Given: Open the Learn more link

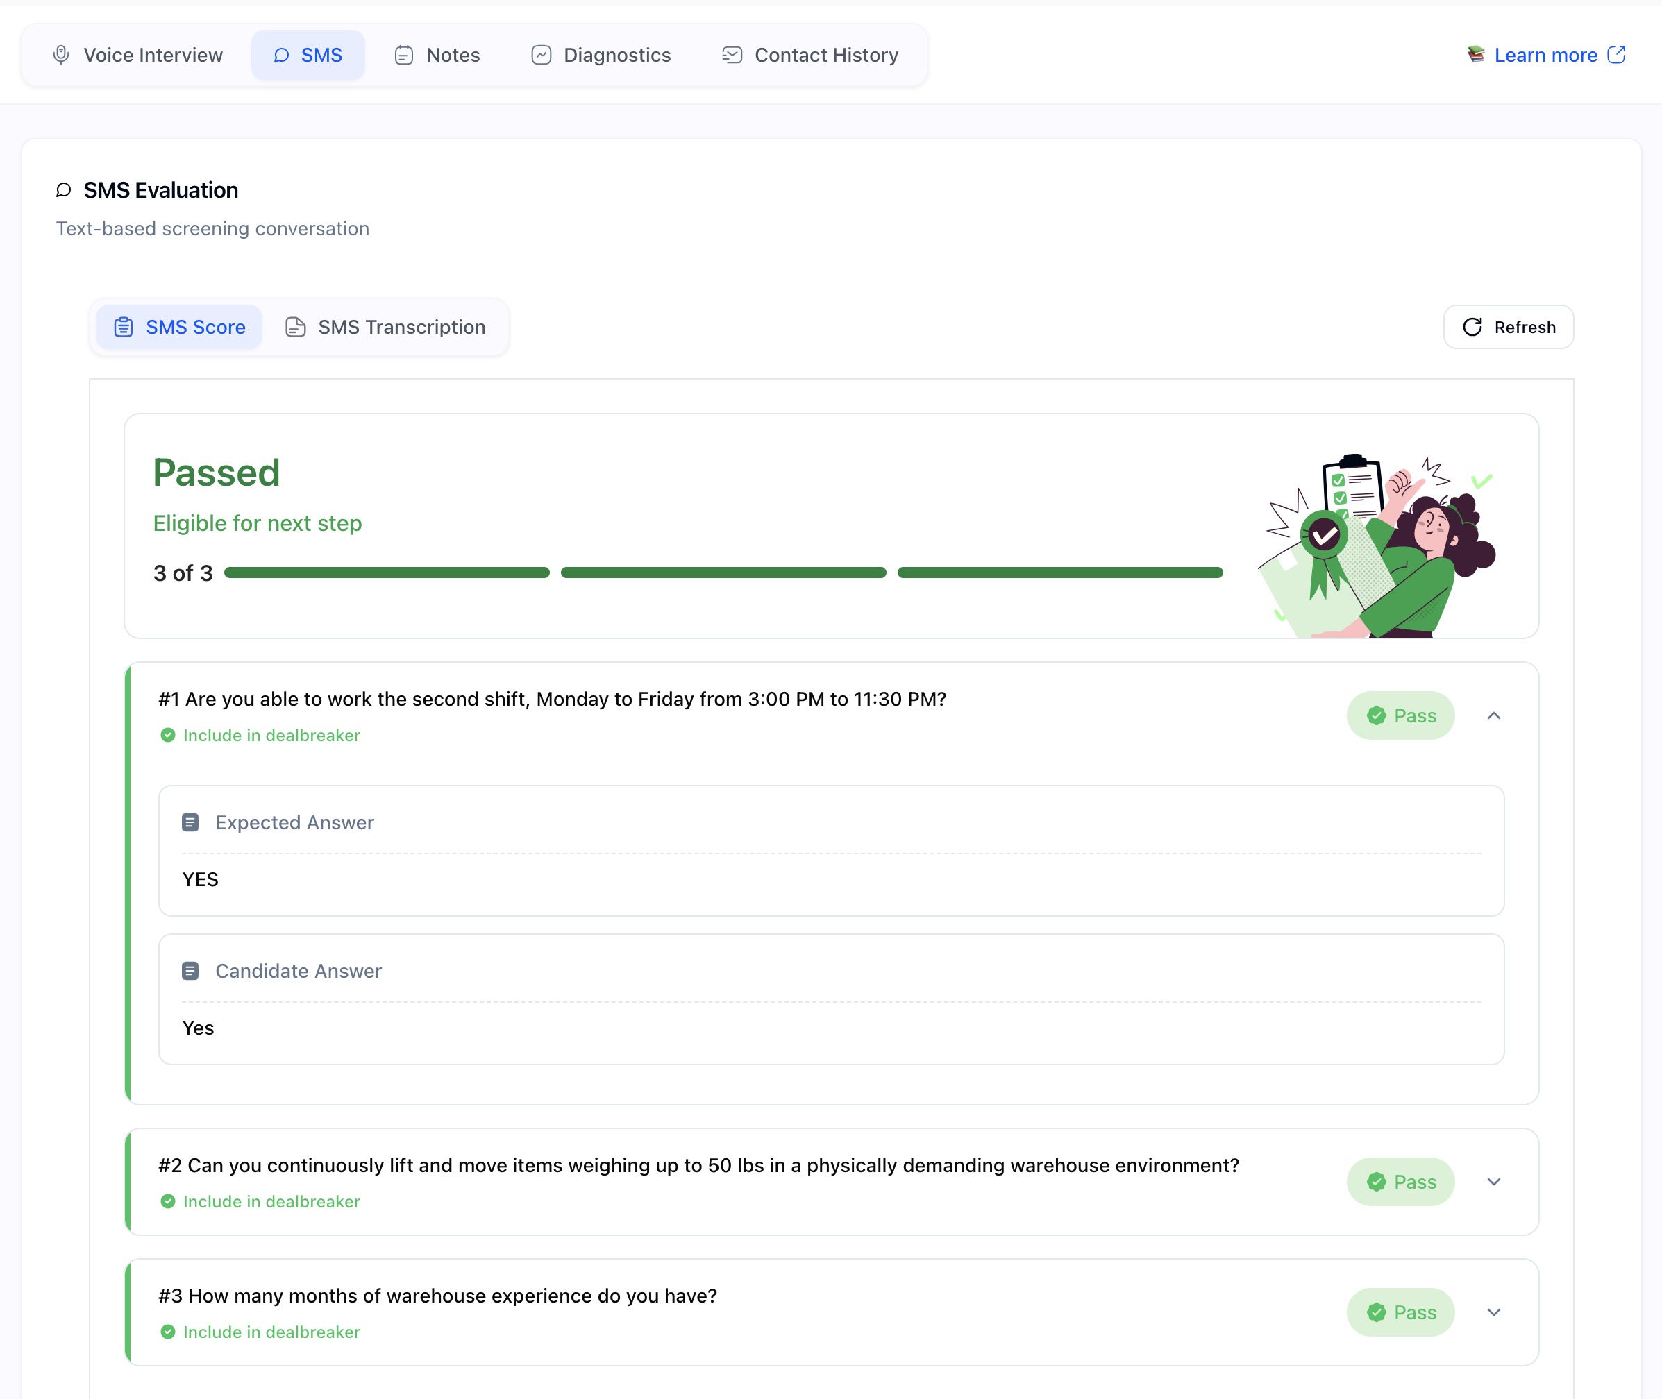Looking at the screenshot, I should click(x=1545, y=55).
